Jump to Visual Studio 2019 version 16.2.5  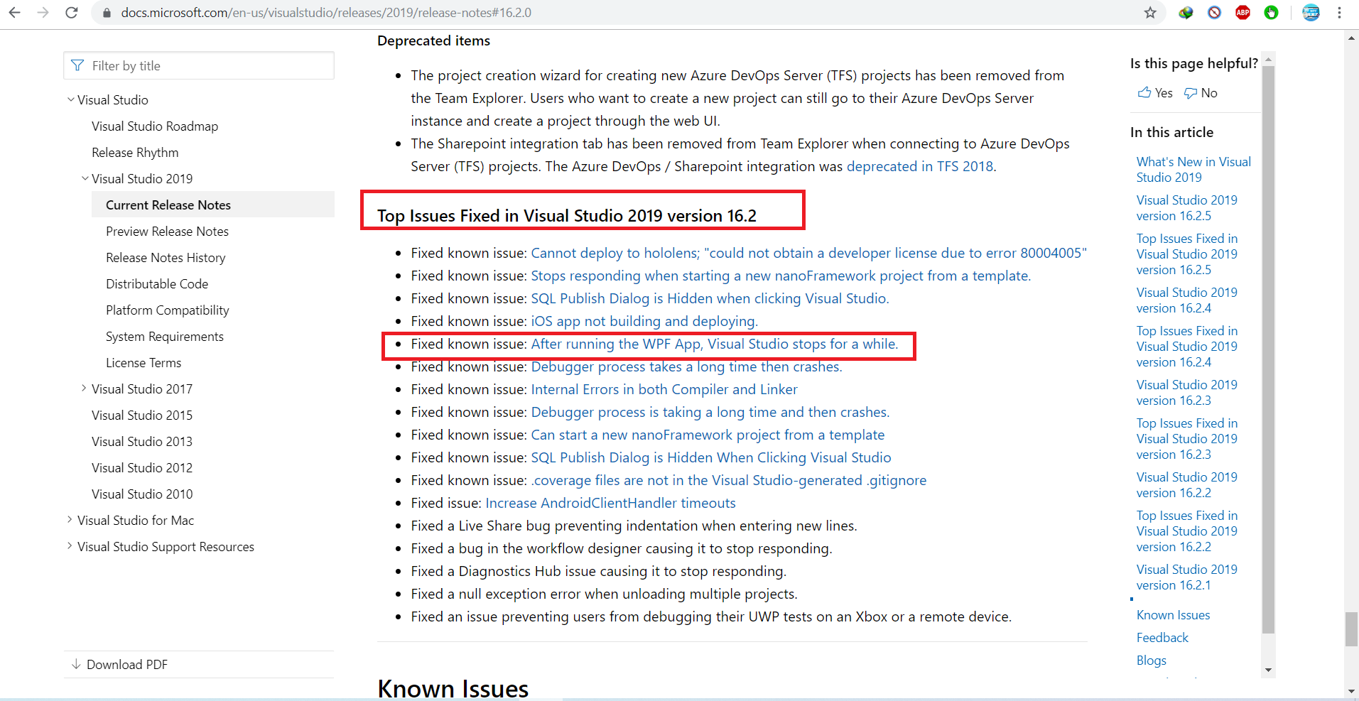1186,208
